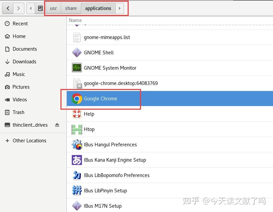Expand hidden breadcrumbs with the right arrow
The width and height of the screenshot is (273, 212).
[x=120, y=8]
